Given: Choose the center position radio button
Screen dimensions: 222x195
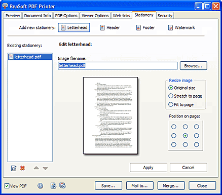Looking at the screenshot, I should coord(186,136).
